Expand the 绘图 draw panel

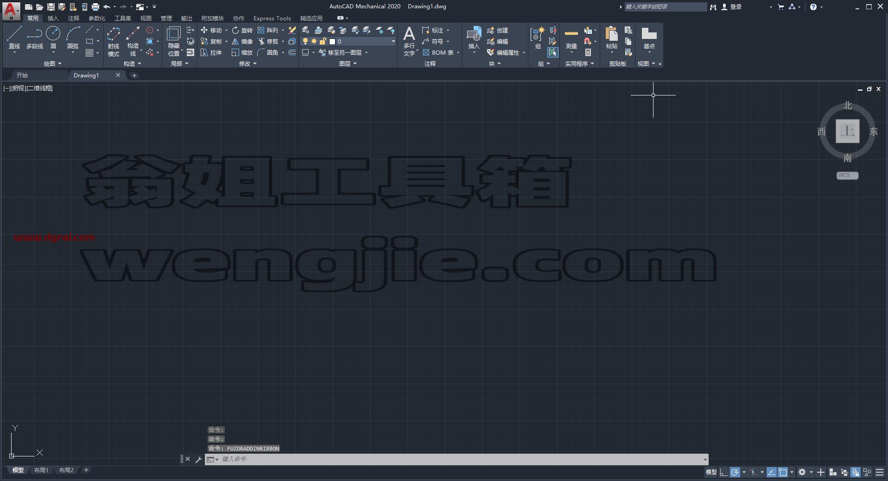(52, 63)
